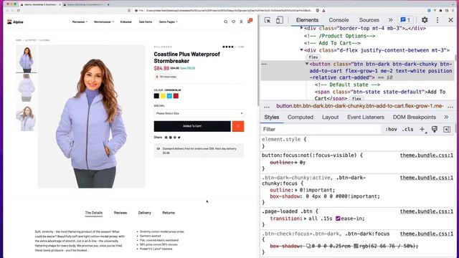Open the Delivery product tab
The image size is (459, 258).
[x=145, y=213]
